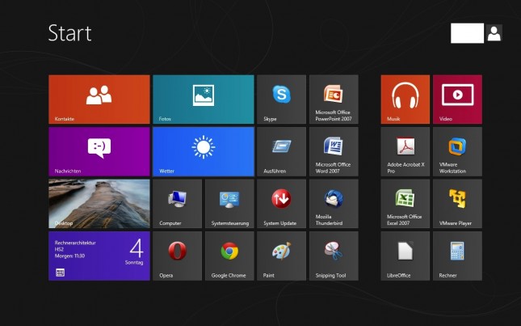521x326 pixels.
Task: Launch Microsoft Office PowerPoint 2007
Action: click(334, 99)
